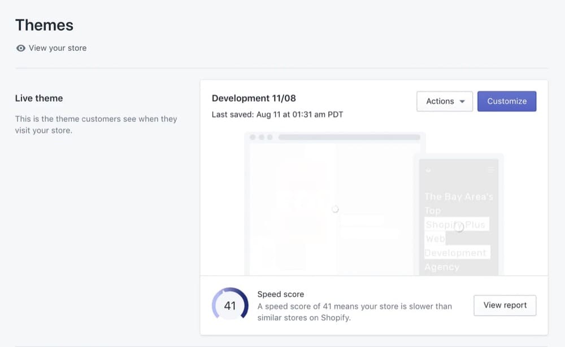Screen dimensions: 565x347
Task: Expand the Actions dropdown menu
Action: tap(444, 102)
